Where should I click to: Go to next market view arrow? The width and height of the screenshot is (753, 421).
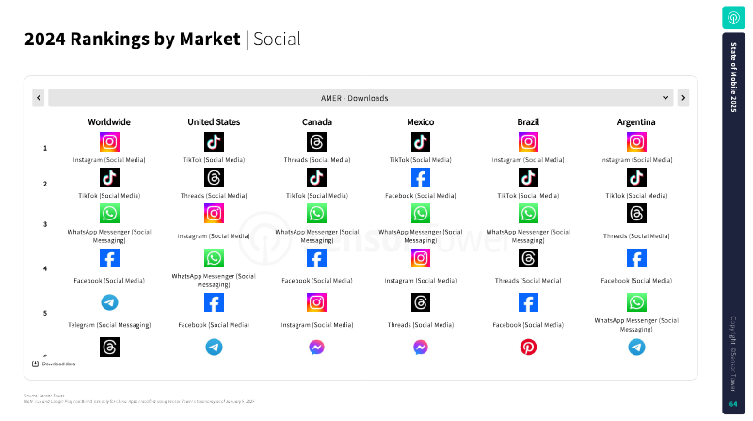(x=683, y=98)
